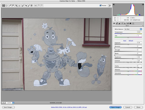The height and width of the screenshot is (110, 145).
Task: Open the White Balance dropdown
Action: click(133, 29)
